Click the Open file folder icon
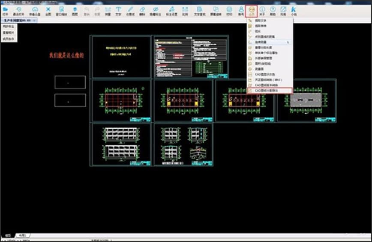This screenshot has height=242, width=372. (x=6, y=10)
